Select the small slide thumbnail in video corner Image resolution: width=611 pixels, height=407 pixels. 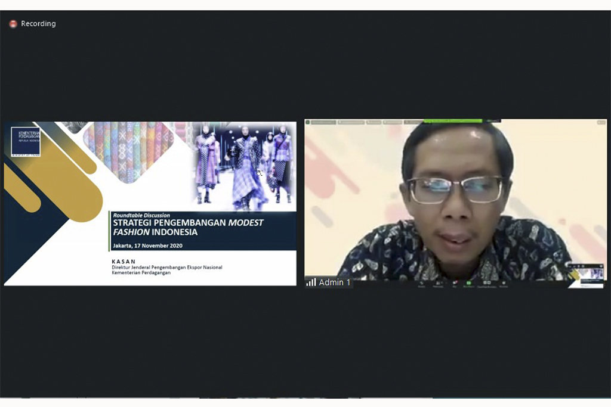tap(585, 275)
